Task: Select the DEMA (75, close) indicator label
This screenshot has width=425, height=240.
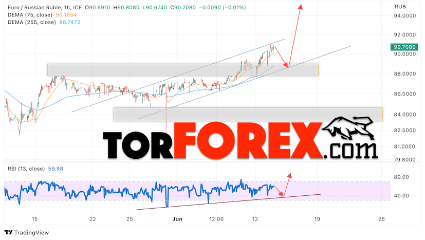Action: point(30,15)
